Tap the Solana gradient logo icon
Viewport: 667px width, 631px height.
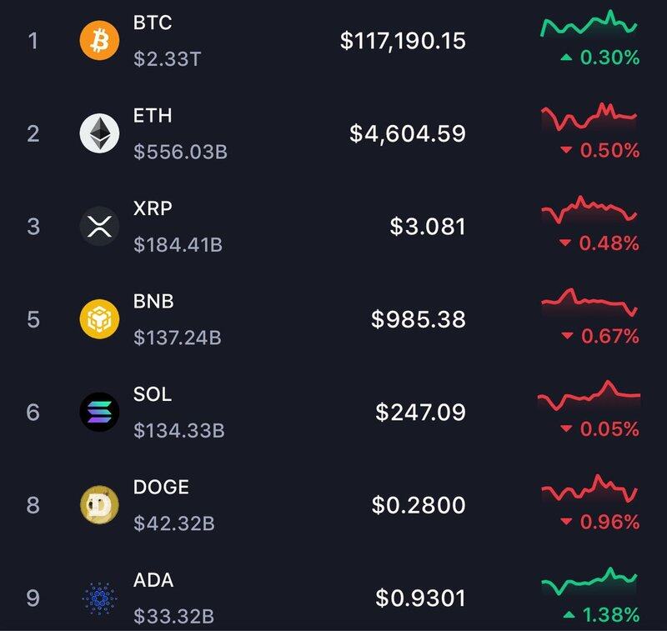(99, 412)
